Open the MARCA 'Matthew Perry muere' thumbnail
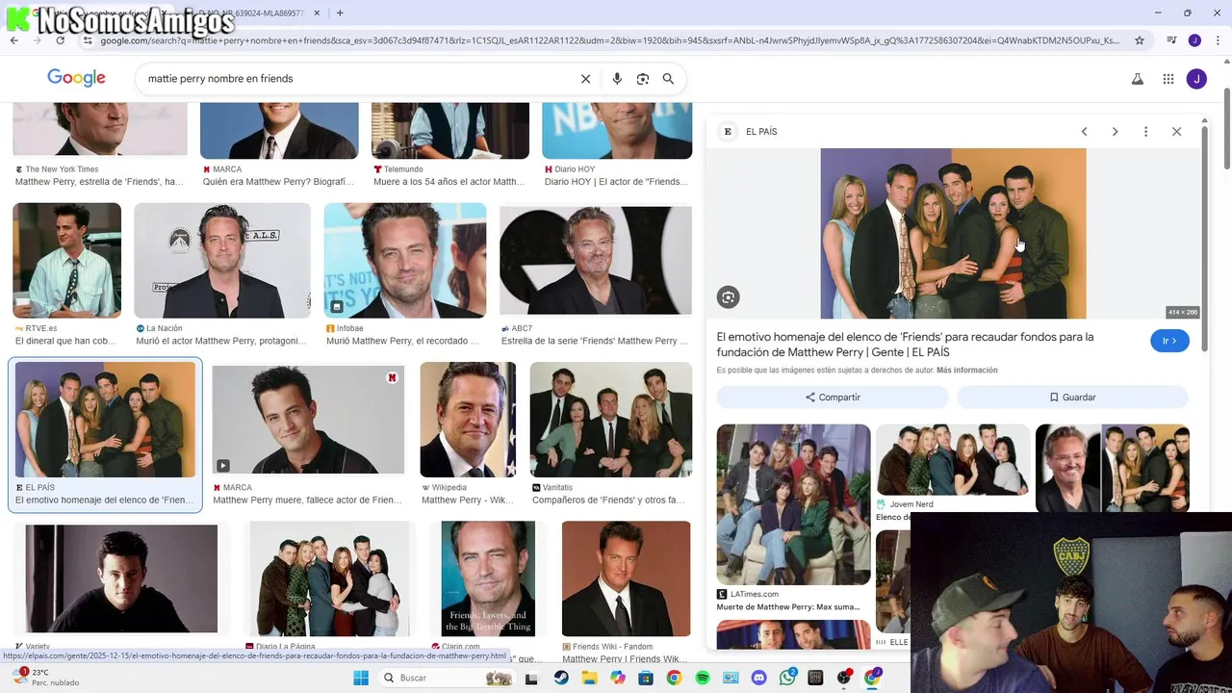 pyautogui.click(x=308, y=420)
